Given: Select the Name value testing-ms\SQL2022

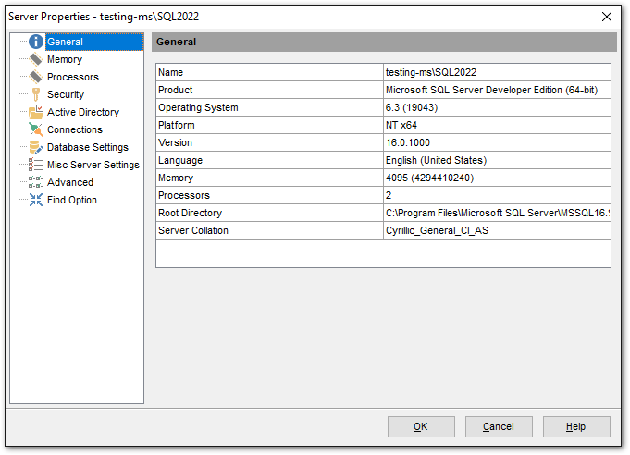Looking at the screenshot, I should click(x=497, y=72).
